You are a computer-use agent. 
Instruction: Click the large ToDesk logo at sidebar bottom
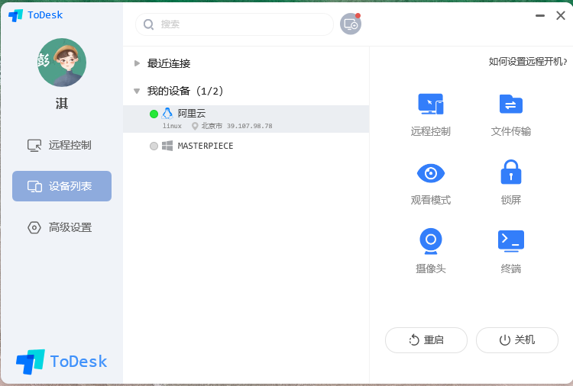[x=61, y=362]
